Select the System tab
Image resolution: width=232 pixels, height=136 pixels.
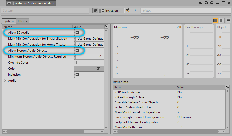tap(9, 21)
